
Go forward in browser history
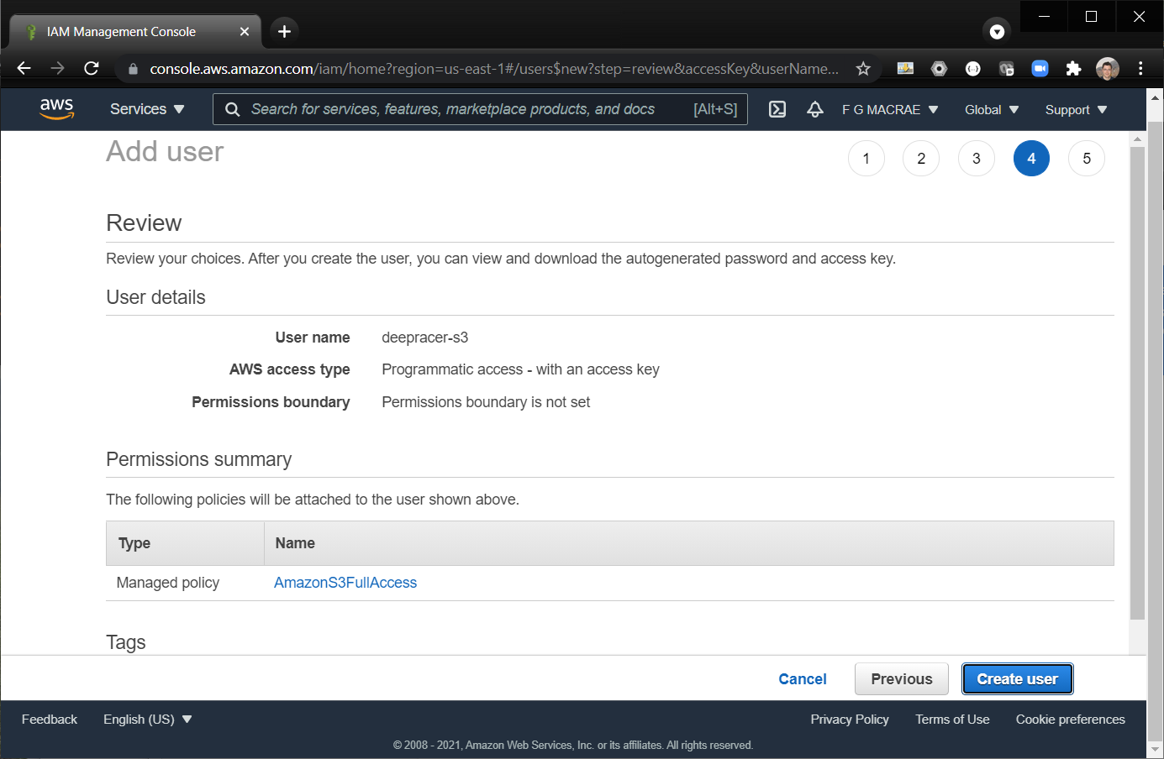pyautogui.click(x=57, y=69)
